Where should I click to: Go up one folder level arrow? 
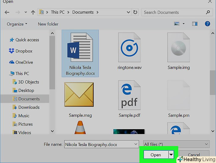pos(33,12)
